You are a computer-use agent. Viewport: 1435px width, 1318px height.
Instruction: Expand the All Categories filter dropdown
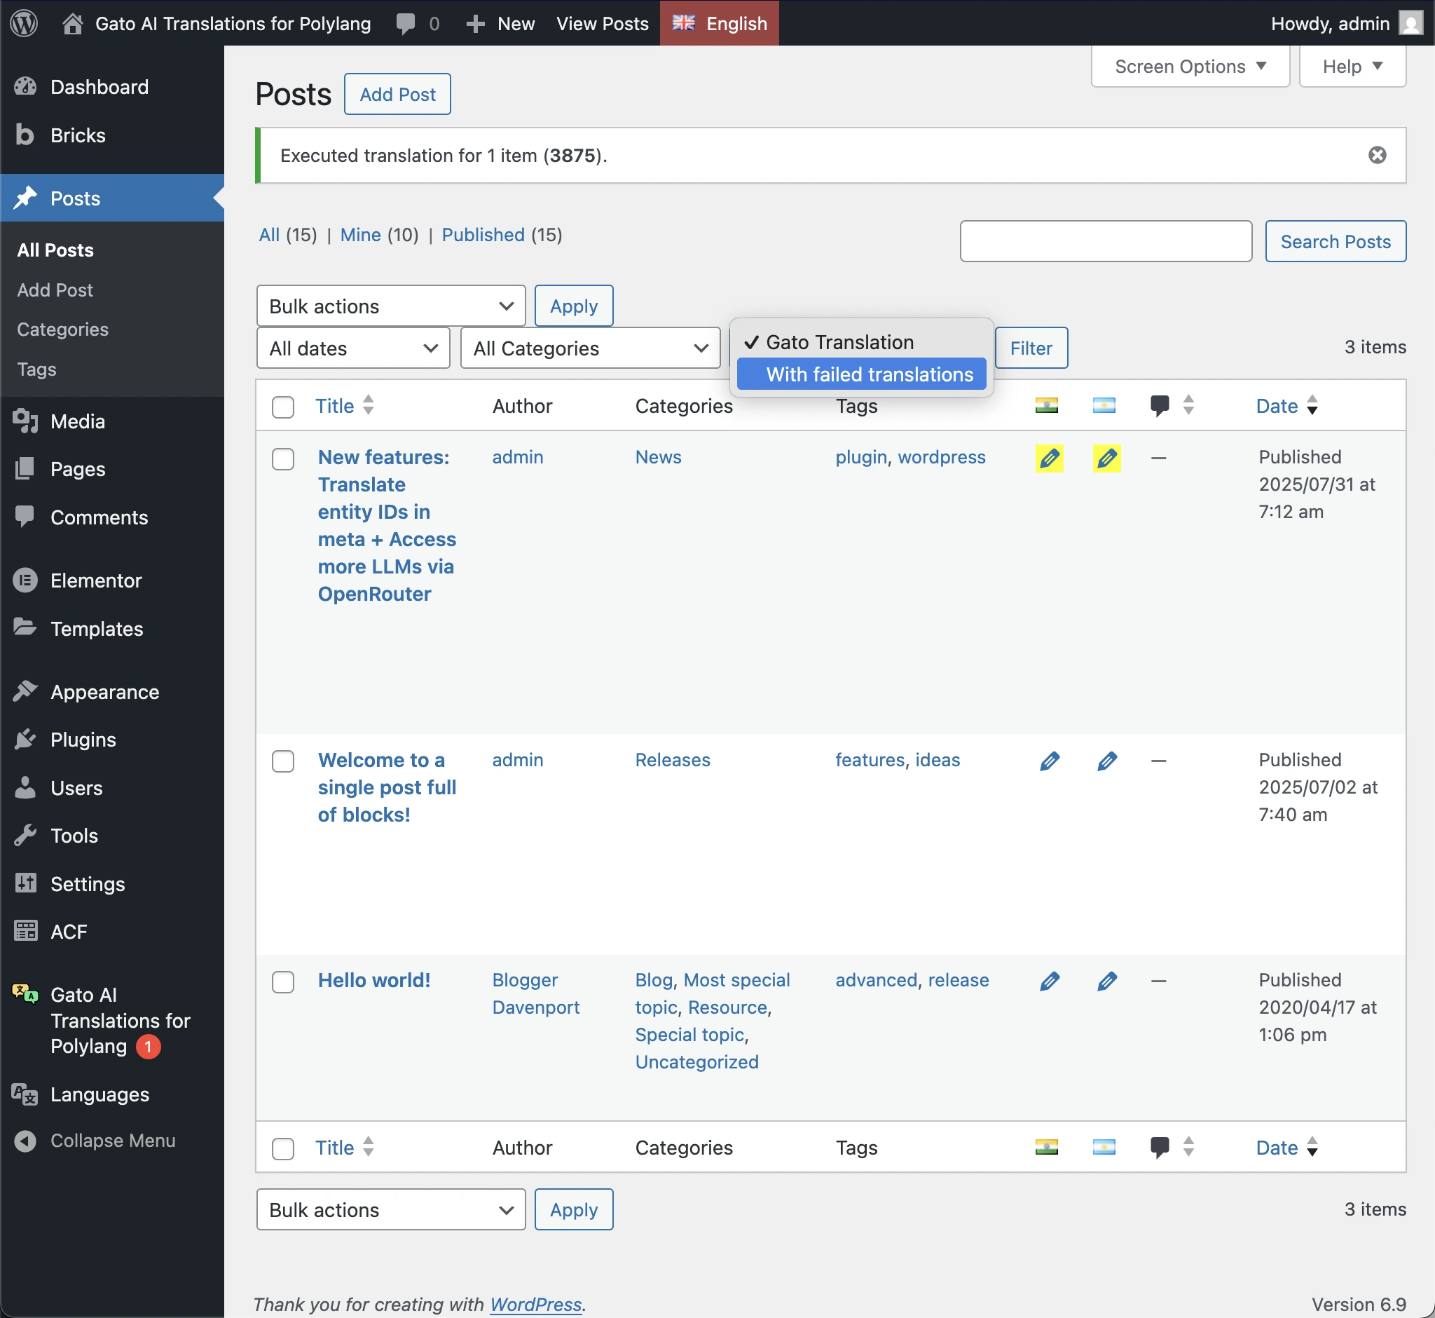coord(589,348)
